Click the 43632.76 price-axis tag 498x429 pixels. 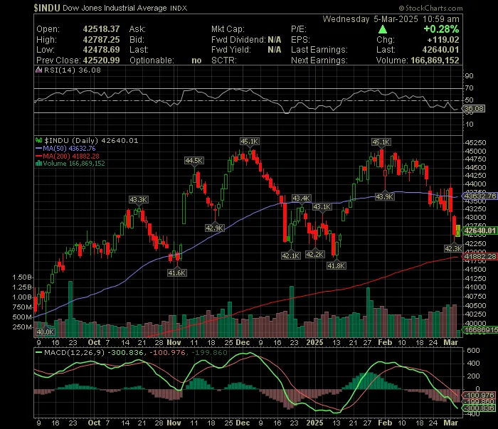(x=479, y=196)
